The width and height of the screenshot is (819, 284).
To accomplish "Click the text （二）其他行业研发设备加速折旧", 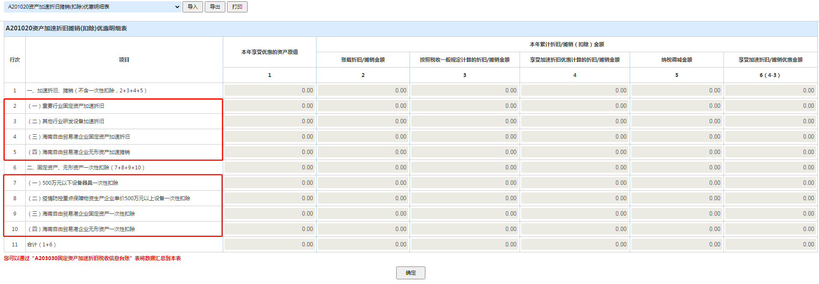I will click(x=66, y=121).
